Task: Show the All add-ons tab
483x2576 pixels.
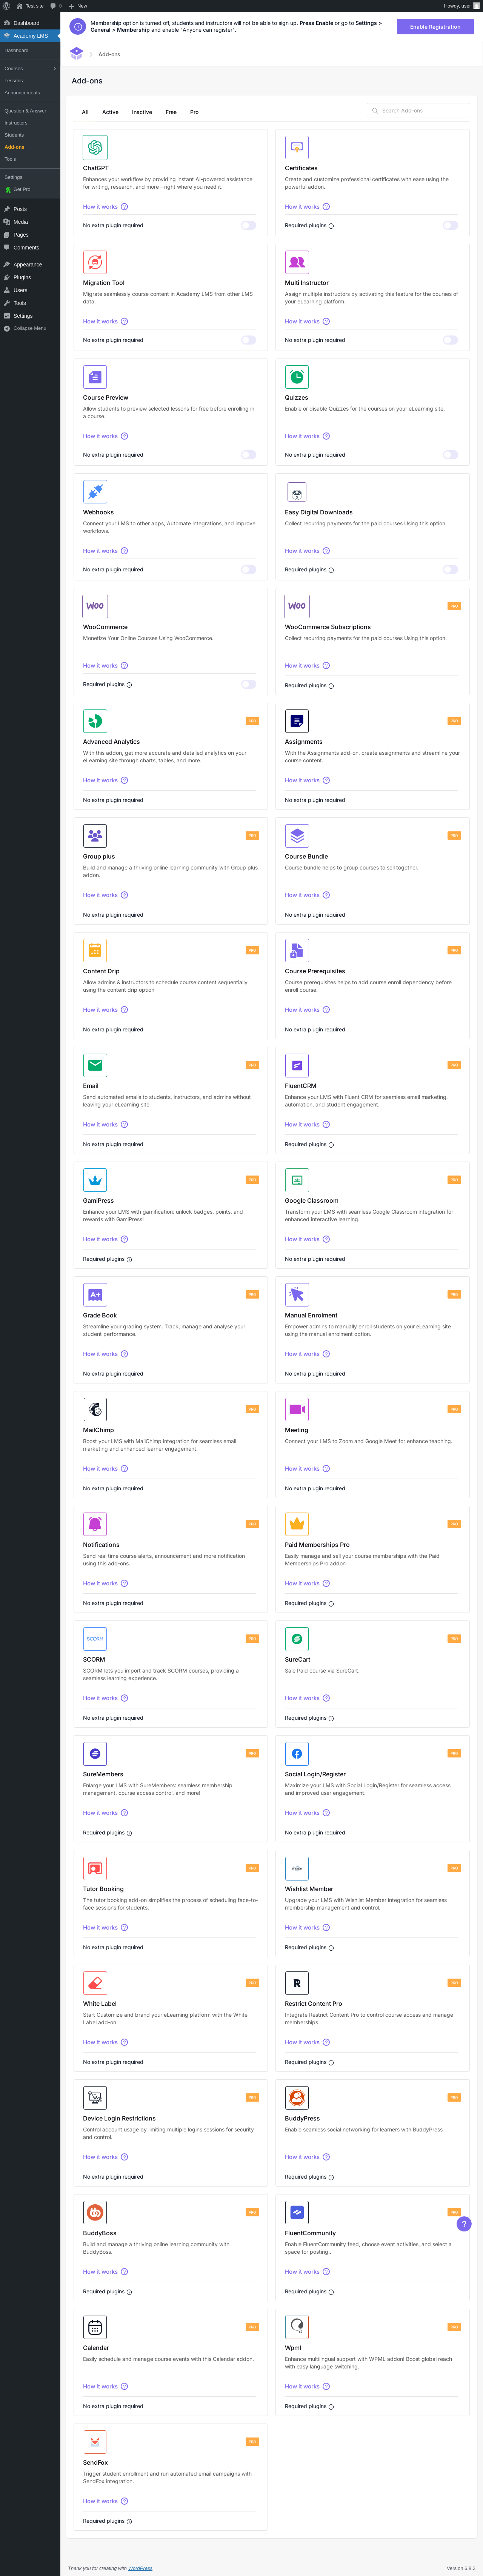Action: point(85,112)
